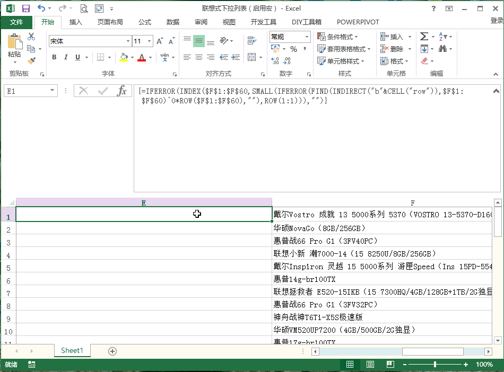This screenshot has height=372, width=504.
Task: Switch to the POWERPIVOT tab
Action: click(358, 22)
